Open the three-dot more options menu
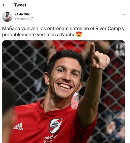130x143 pixels. (x=123, y=14)
